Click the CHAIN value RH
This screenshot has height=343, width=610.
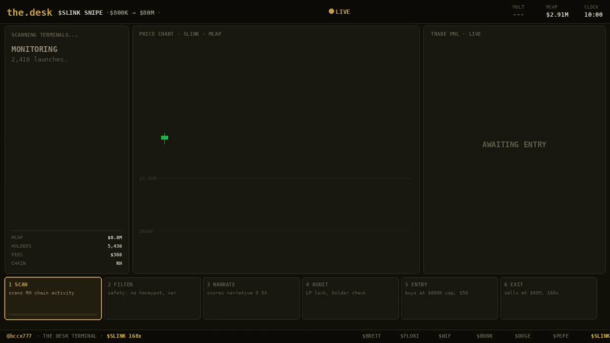(x=119, y=263)
